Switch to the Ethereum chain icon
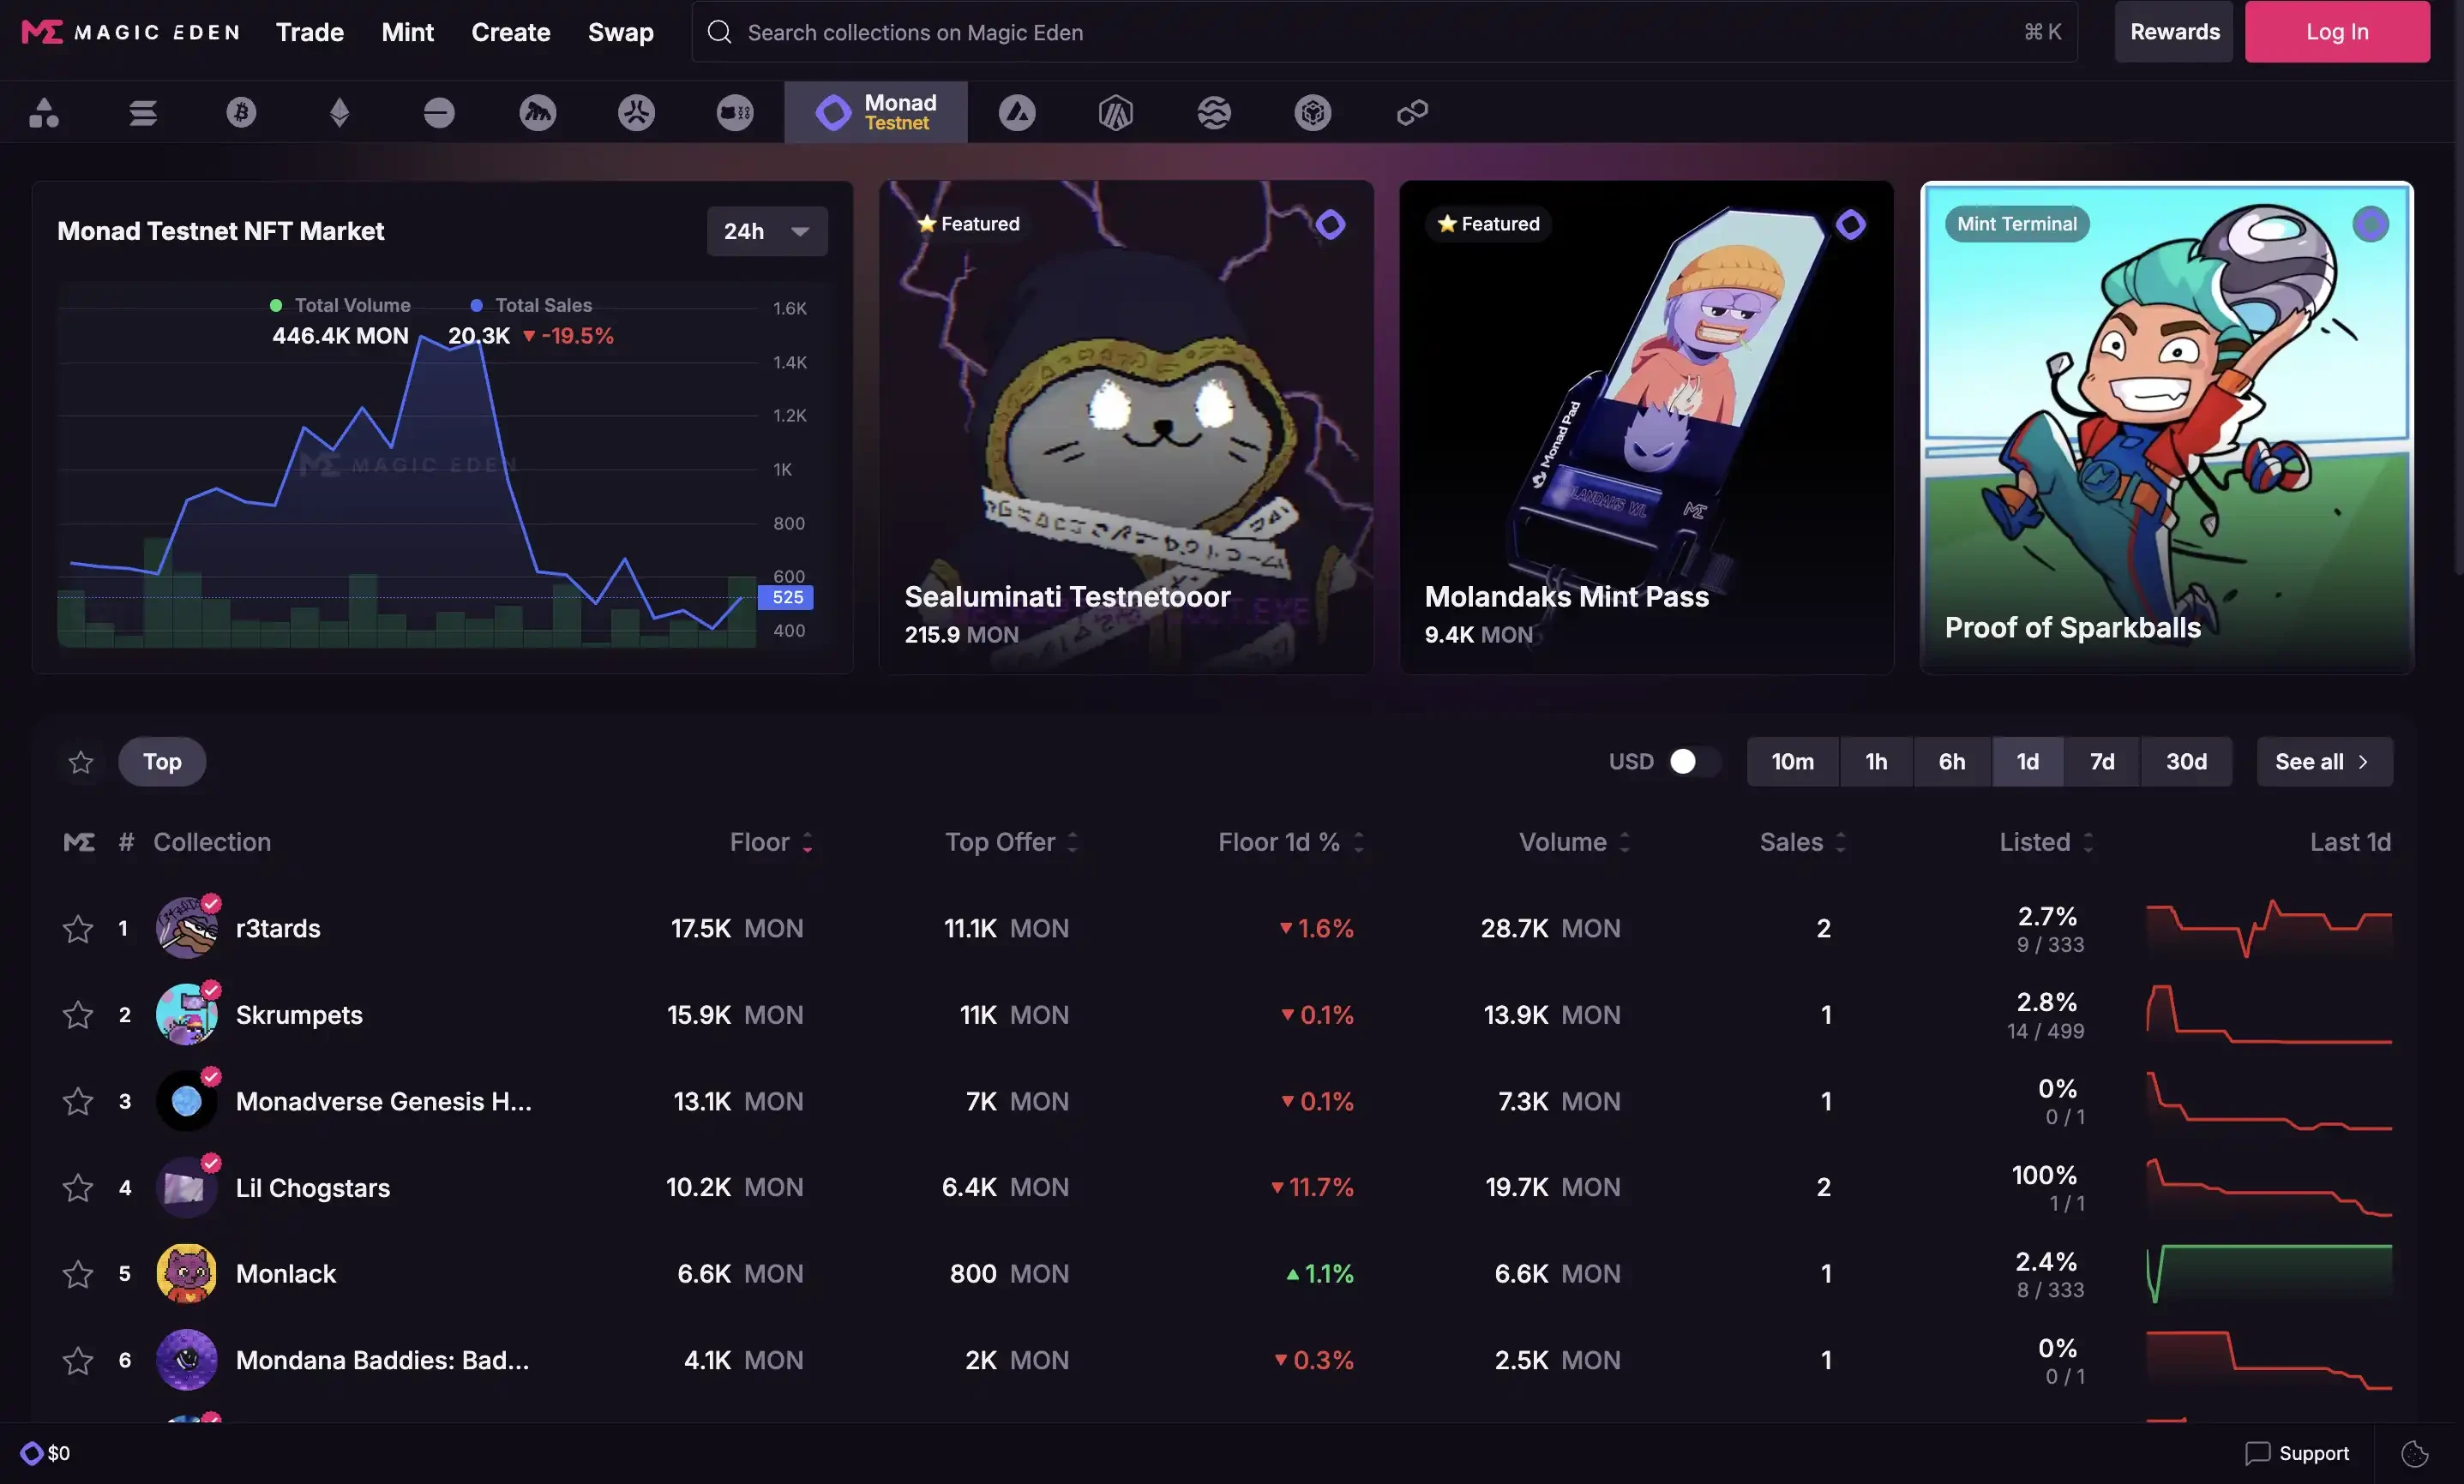This screenshot has width=2464, height=1484. point(340,112)
